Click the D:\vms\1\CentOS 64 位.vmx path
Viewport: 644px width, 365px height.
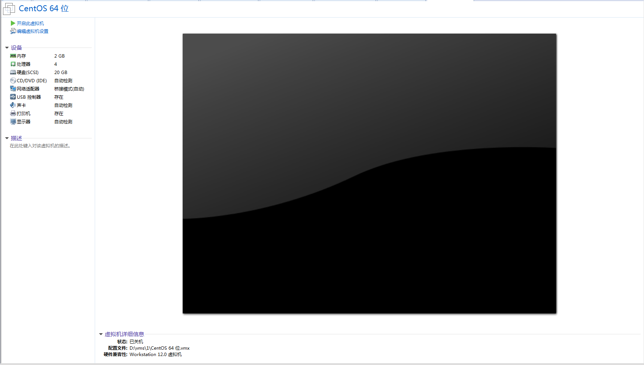pyautogui.click(x=160, y=348)
